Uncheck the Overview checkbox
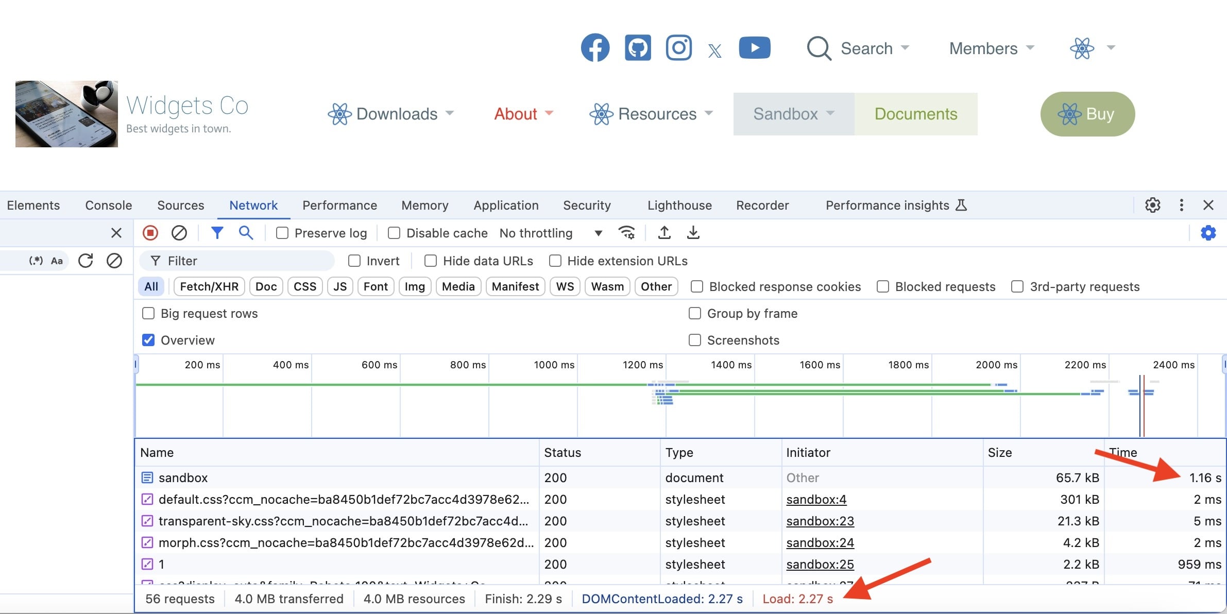Screen dimensions: 1227x614 click(148, 340)
